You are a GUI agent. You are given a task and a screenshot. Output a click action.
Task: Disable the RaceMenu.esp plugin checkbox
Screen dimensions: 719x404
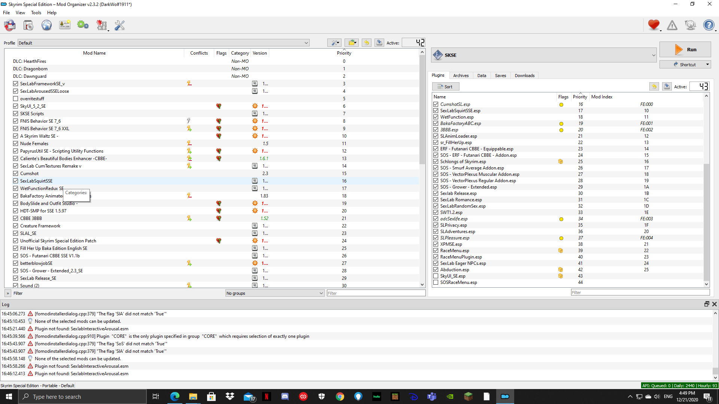pyautogui.click(x=436, y=251)
